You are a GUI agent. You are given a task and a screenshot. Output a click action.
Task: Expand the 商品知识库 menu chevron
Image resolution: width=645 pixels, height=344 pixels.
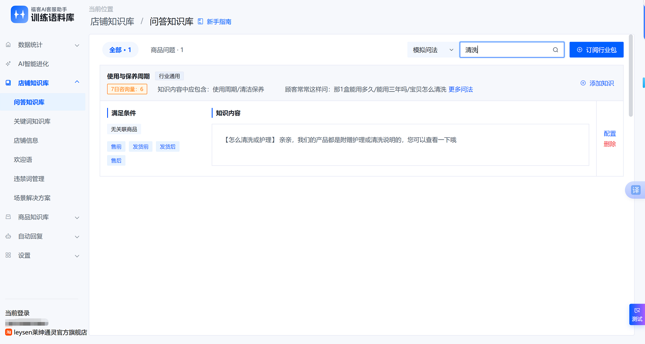(x=77, y=217)
